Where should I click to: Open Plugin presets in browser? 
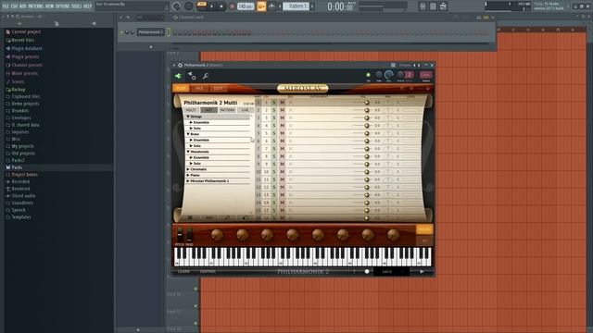(25, 56)
